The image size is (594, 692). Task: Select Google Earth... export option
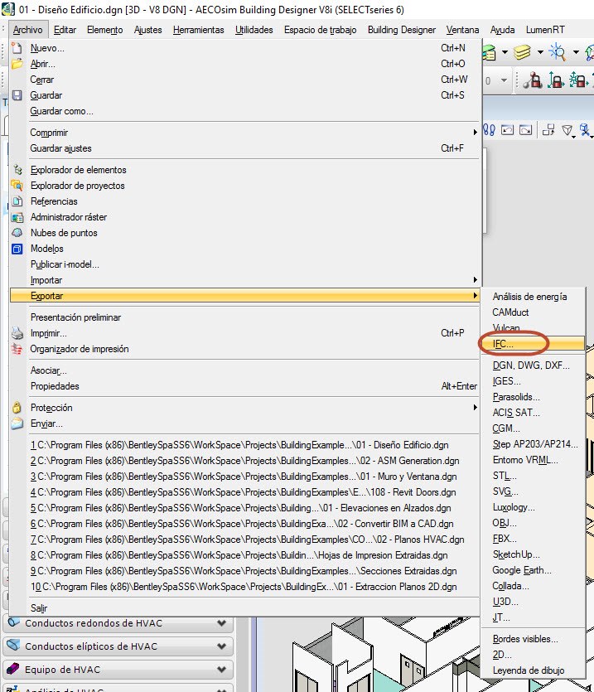point(533,570)
